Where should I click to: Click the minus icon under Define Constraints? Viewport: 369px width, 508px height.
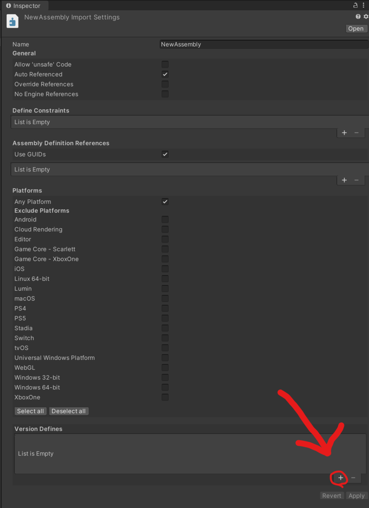[x=355, y=133]
